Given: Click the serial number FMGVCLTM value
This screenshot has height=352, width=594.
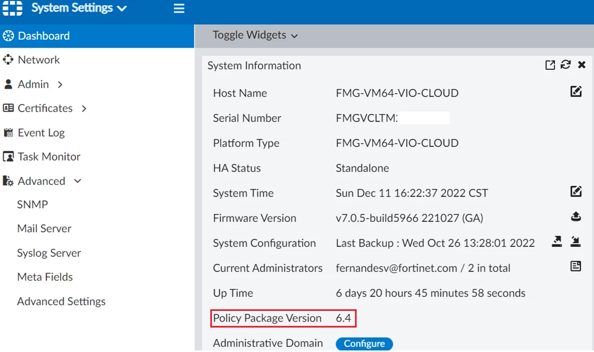Looking at the screenshot, I should click(366, 118).
